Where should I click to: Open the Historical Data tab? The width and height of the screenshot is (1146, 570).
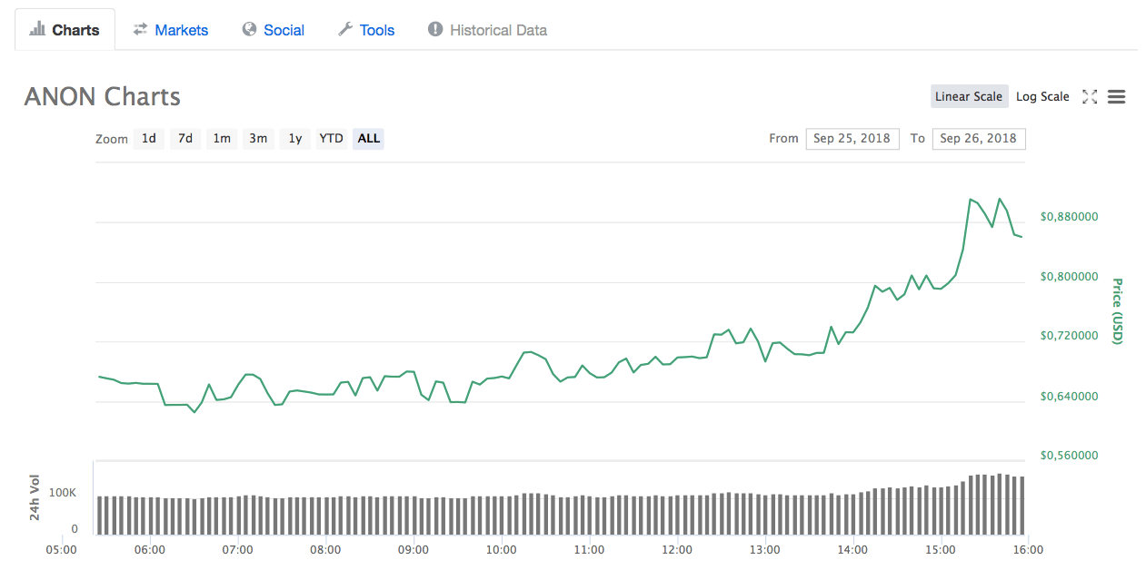(498, 30)
